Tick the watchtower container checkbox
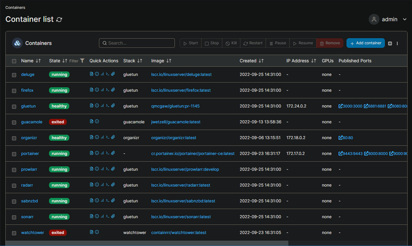 point(14,233)
